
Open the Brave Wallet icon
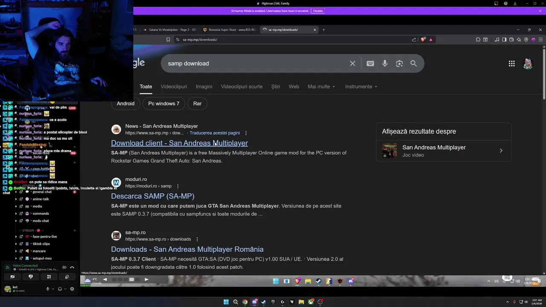511,40
